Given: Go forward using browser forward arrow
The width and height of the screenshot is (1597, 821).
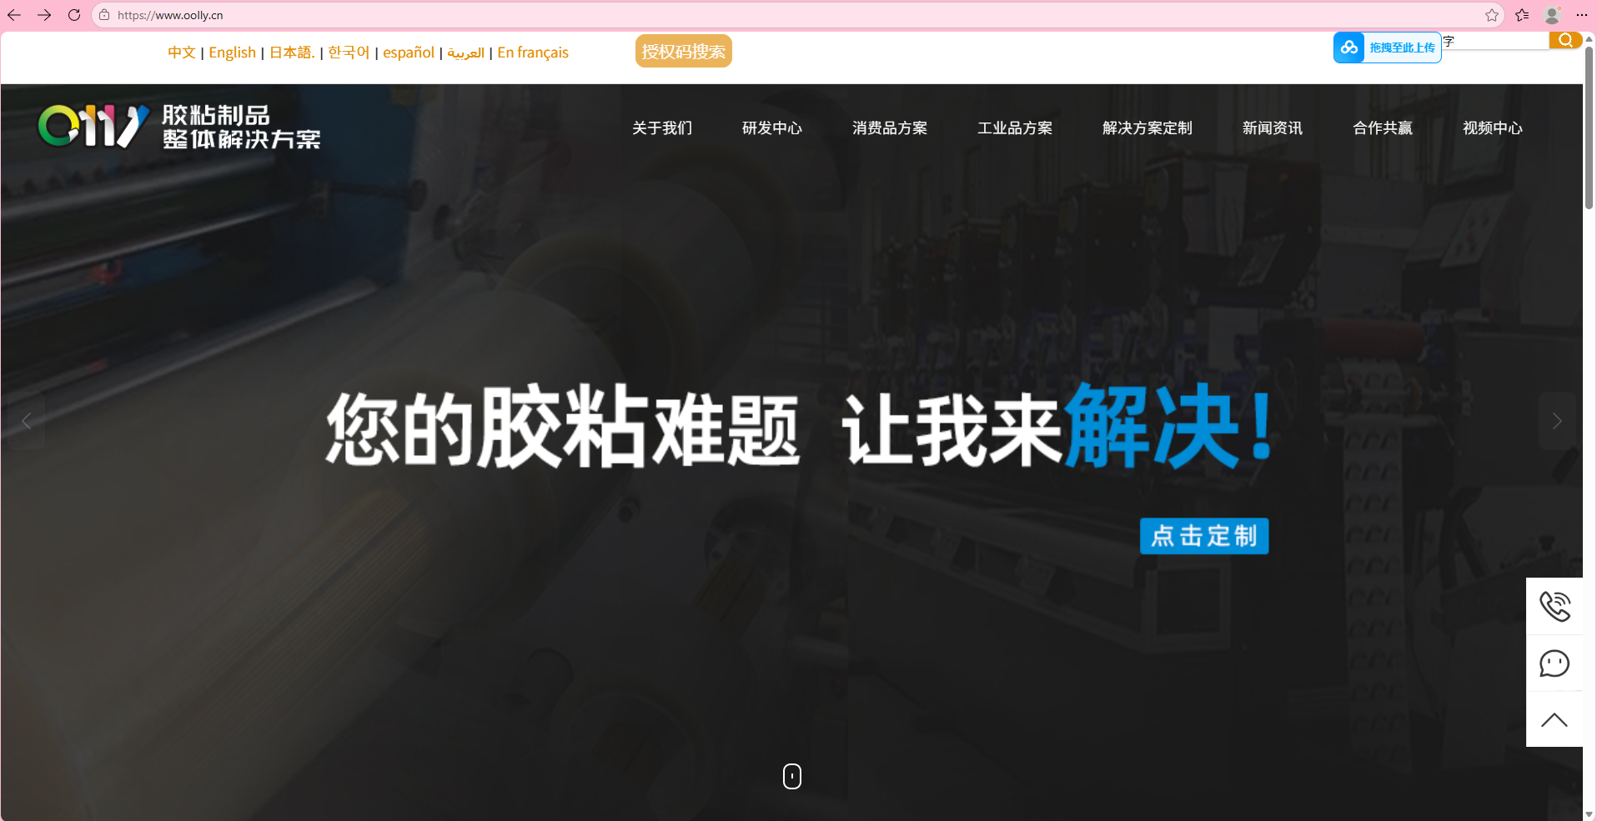Looking at the screenshot, I should click(x=44, y=15).
